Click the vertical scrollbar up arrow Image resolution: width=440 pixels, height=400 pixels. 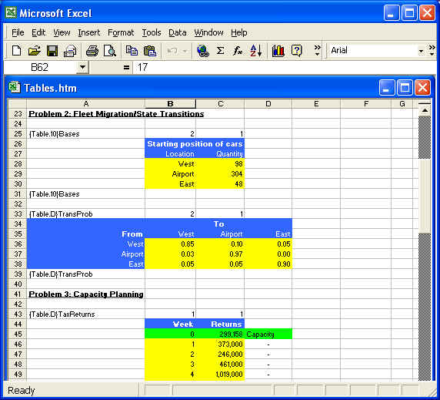(425, 110)
